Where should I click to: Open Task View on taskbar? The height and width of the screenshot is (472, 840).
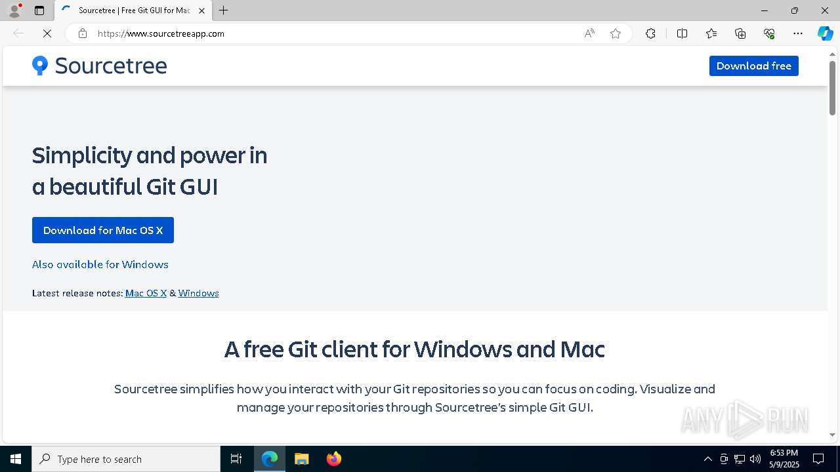(x=236, y=459)
